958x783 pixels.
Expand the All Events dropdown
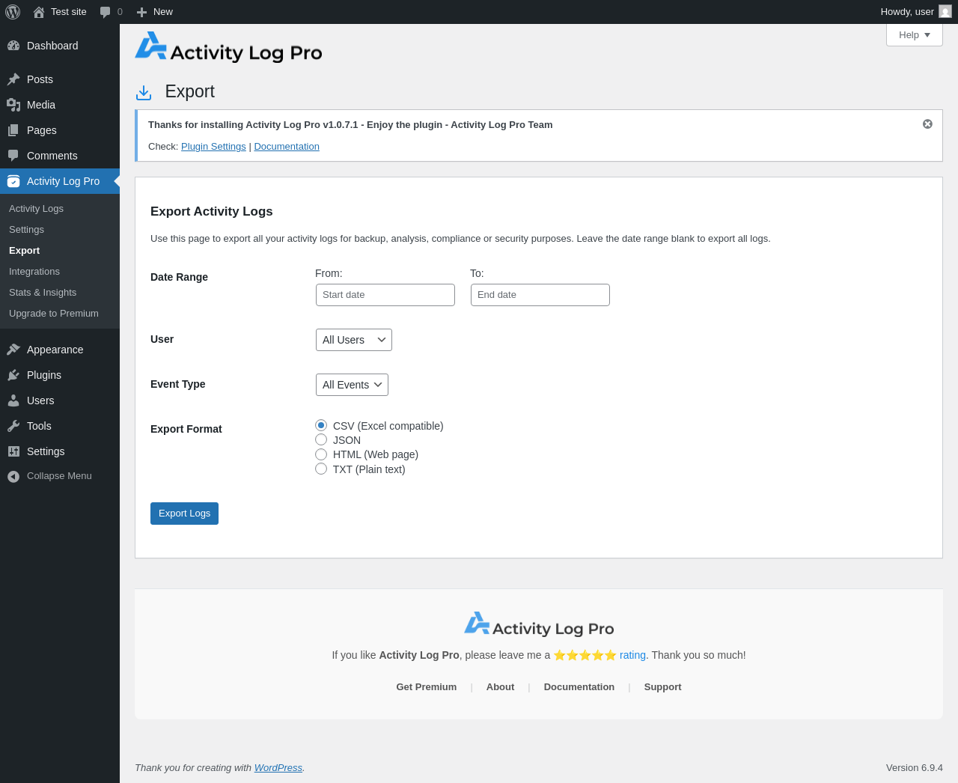click(352, 385)
